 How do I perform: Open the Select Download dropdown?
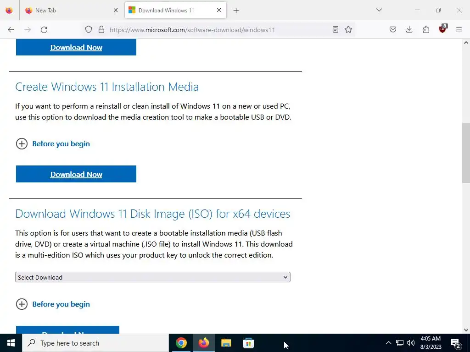tap(153, 277)
